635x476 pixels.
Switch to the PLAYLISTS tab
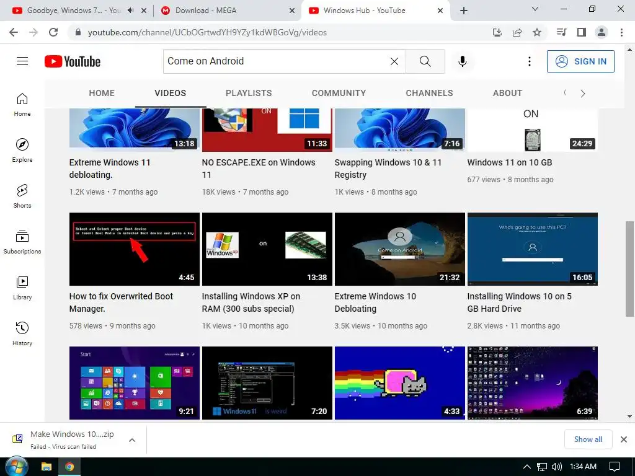[x=249, y=93]
